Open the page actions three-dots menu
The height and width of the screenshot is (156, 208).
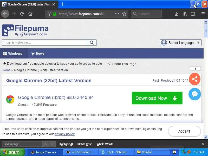point(117,14)
